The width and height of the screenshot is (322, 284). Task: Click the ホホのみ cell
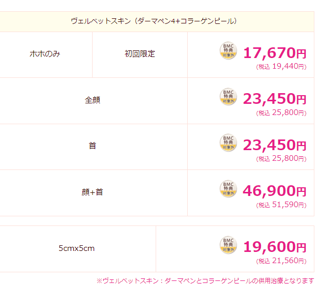(x=45, y=54)
